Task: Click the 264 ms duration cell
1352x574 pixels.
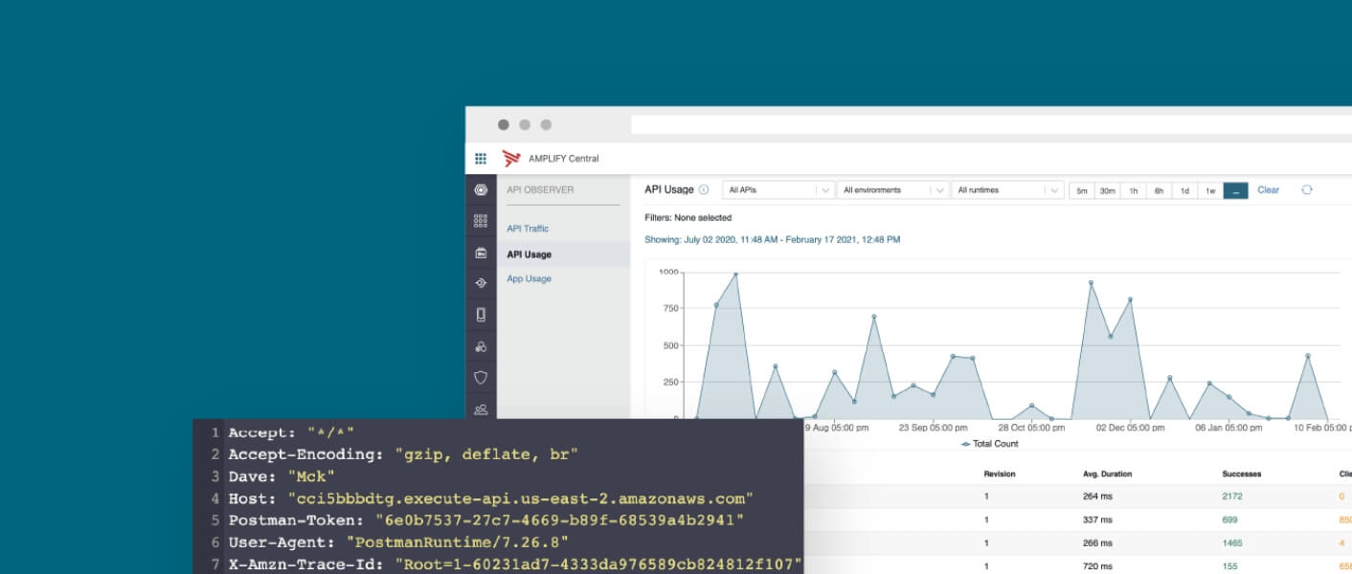Action: coord(1097,497)
